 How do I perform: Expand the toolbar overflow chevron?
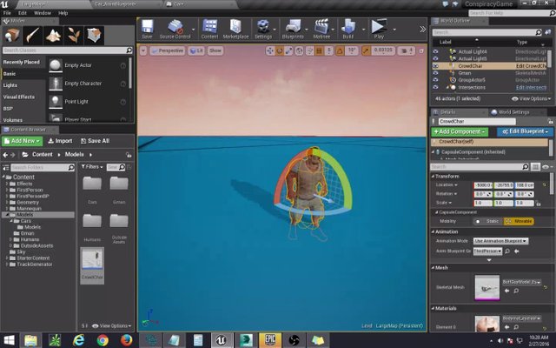point(423,29)
